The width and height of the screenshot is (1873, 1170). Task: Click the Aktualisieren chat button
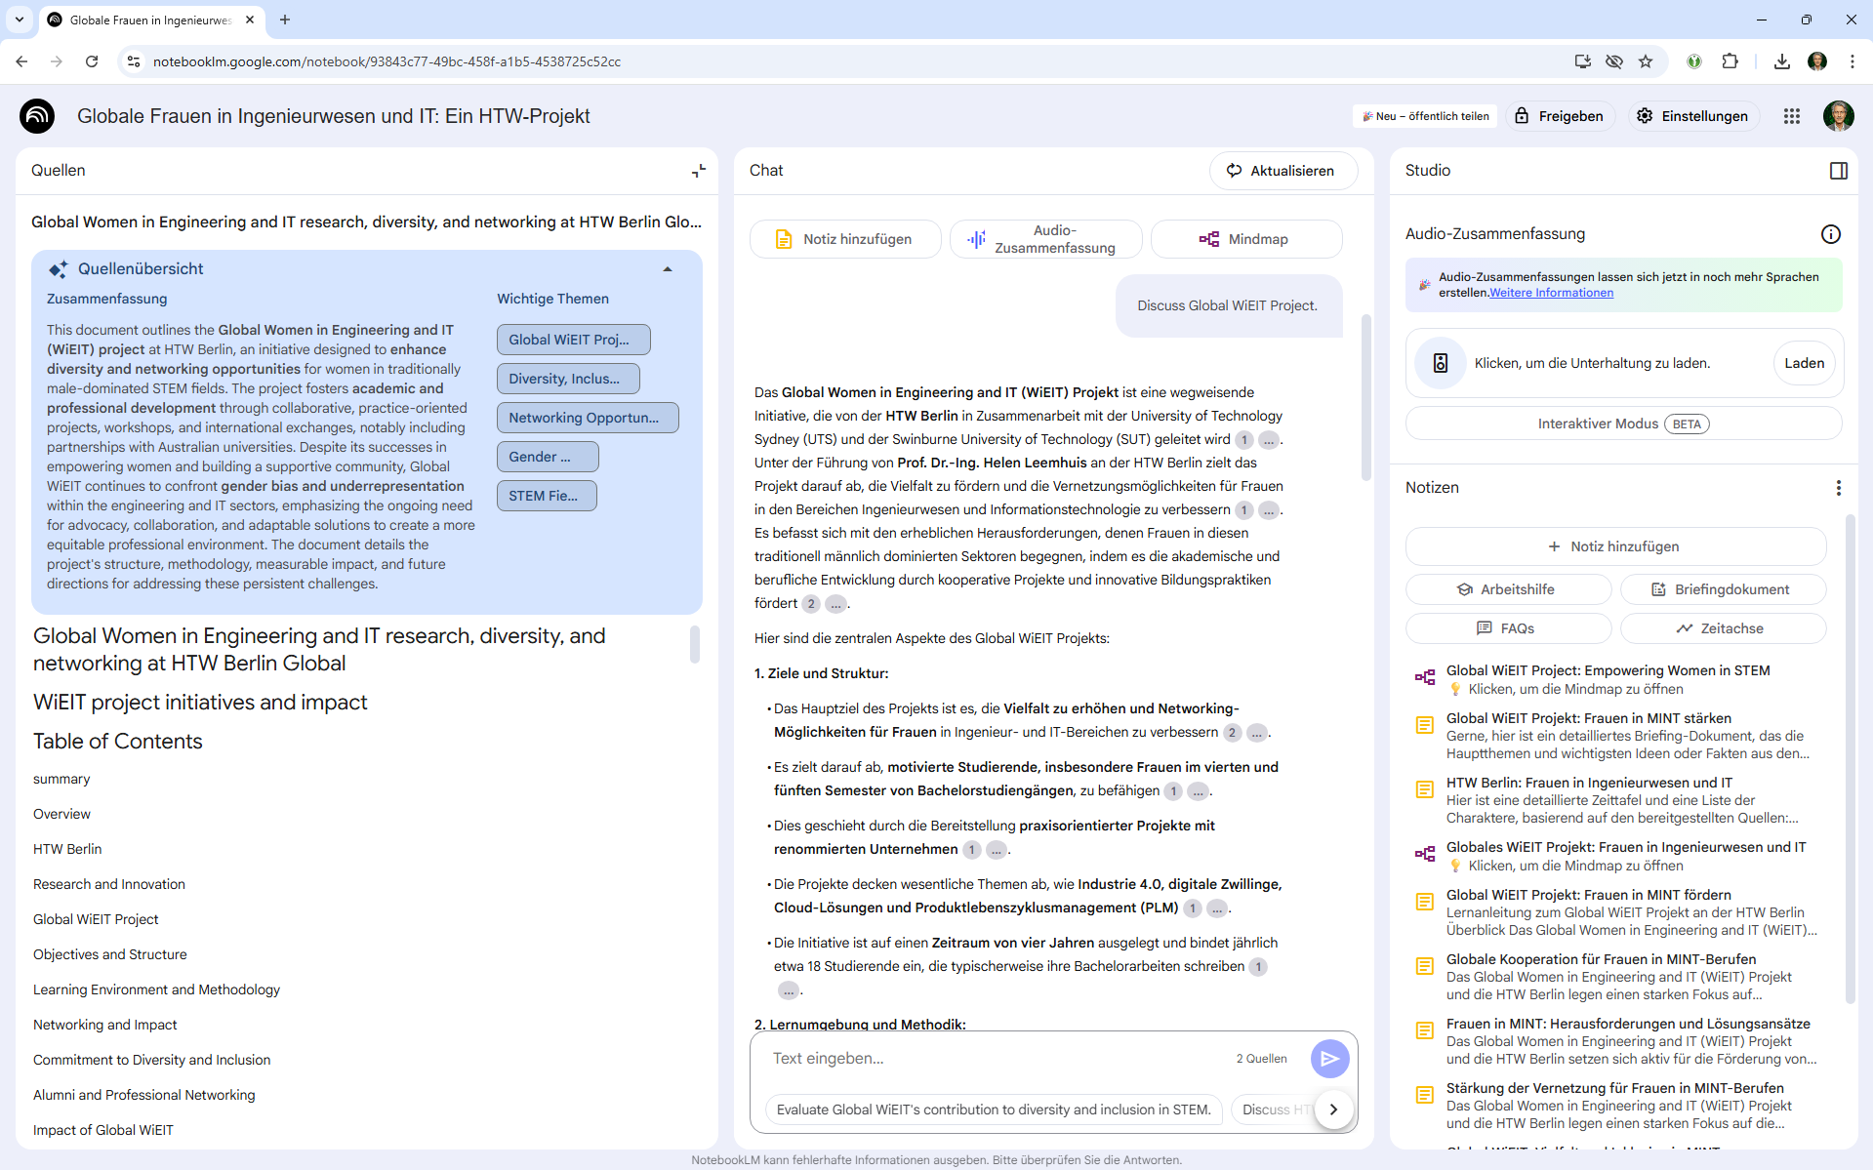click(1283, 171)
